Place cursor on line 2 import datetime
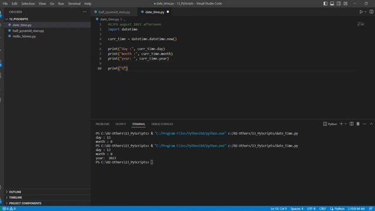The height and width of the screenshot is (211, 375). 122,29
